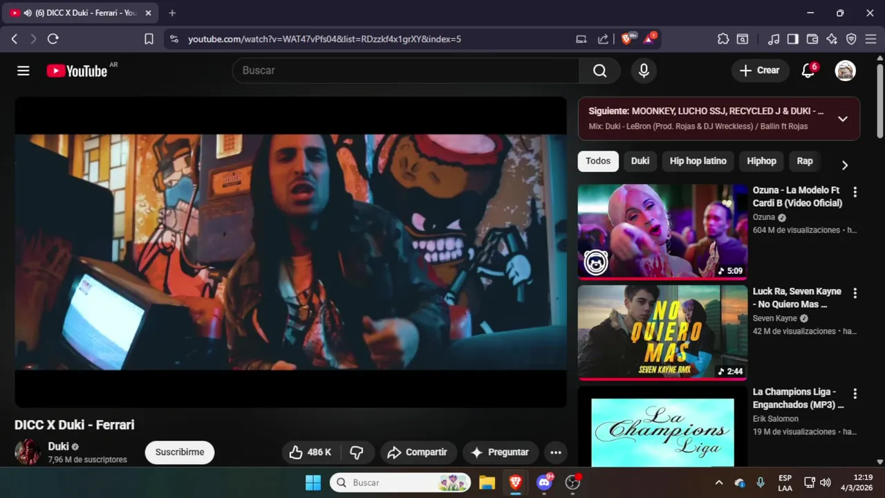This screenshot has width=885, height=498.
Task: Go to YouTube home via logo
Action: pyautogui.click(x=77, y=71)
